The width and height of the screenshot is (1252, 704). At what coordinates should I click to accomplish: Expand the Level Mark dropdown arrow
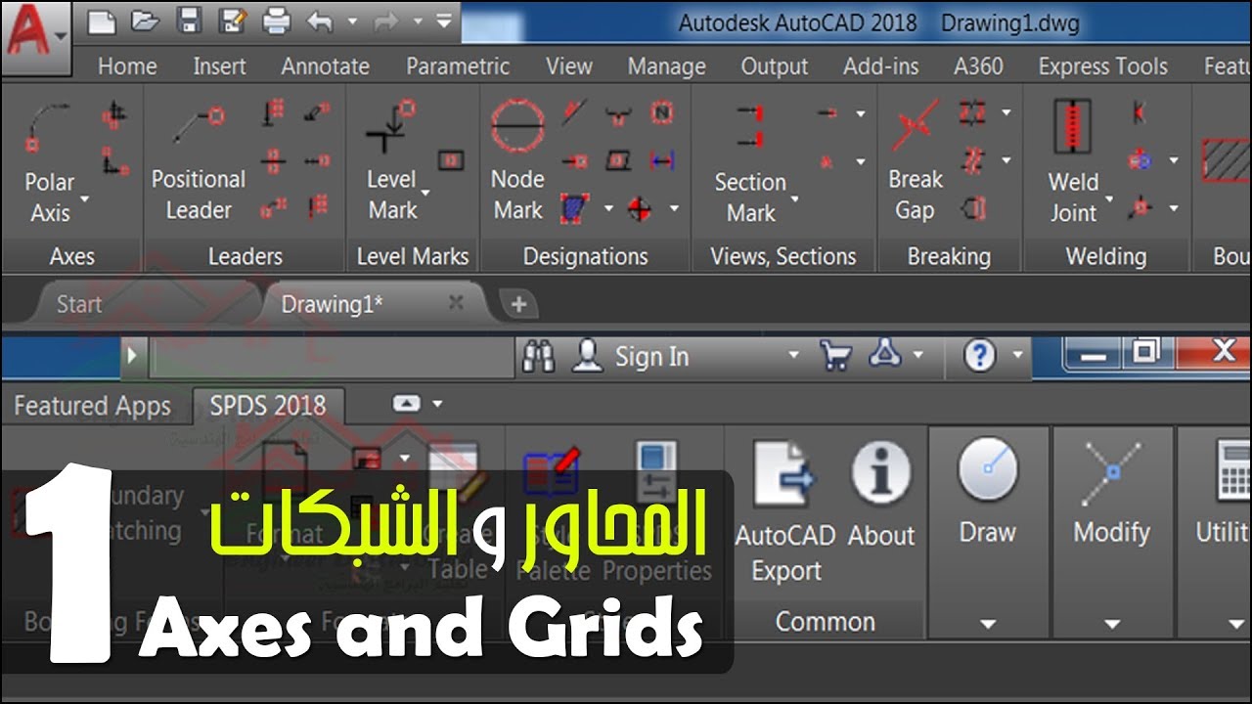(425, 193)
